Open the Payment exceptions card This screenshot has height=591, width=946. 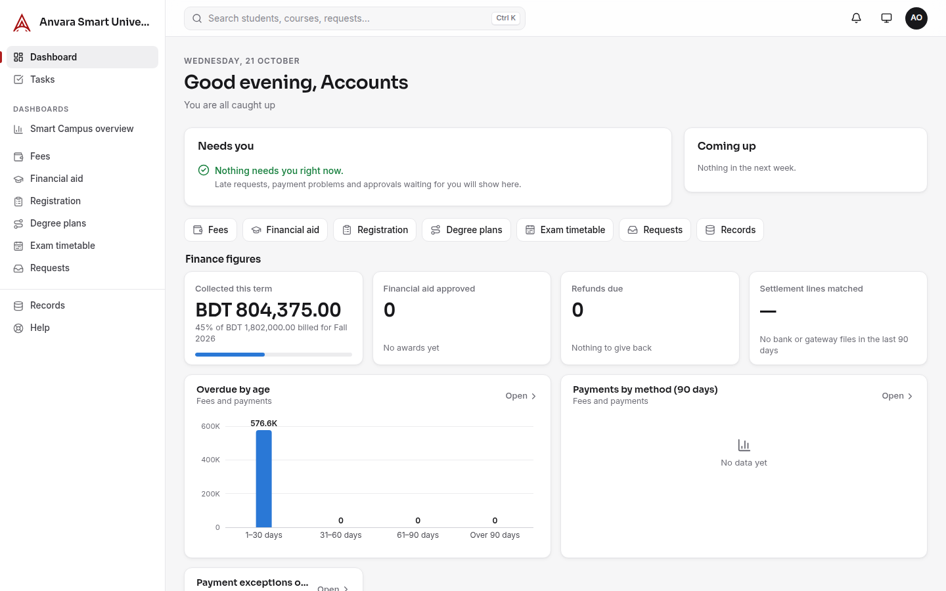coord(332,588)
